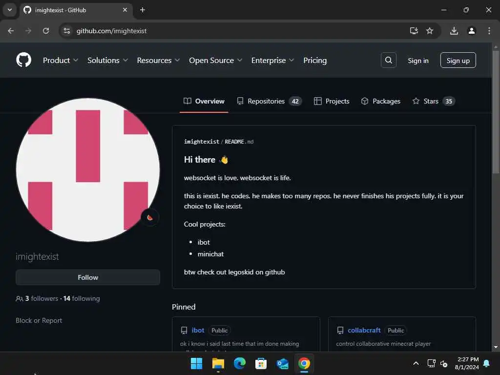This screenshot has height=375, width=500.
Task: Switch to the Repositories tab
Action: [x=269, y=101]
